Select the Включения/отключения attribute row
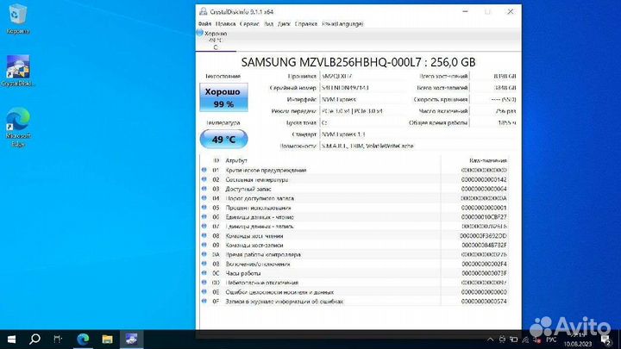Screen dimensions: 621x349 [x=354, y=264]
